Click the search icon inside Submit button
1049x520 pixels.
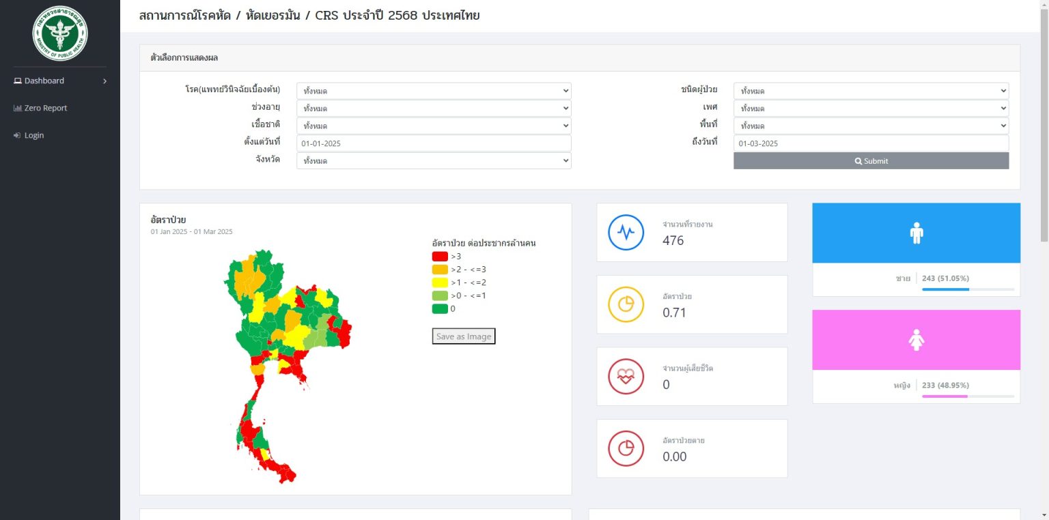tap(858, 160)
